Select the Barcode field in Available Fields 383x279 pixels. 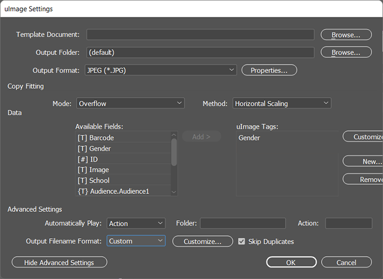pyautogui.click(x=124, y=137)
